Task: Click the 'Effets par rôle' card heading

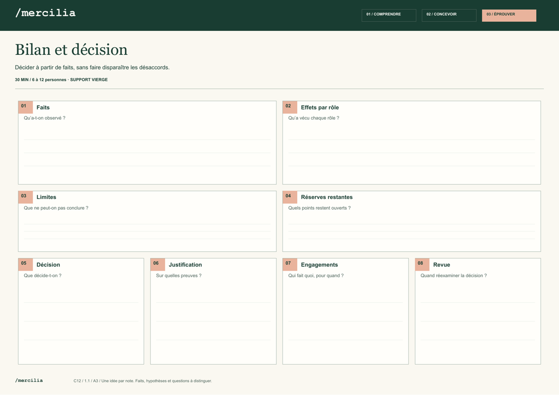Action: (x=320, y=108)
